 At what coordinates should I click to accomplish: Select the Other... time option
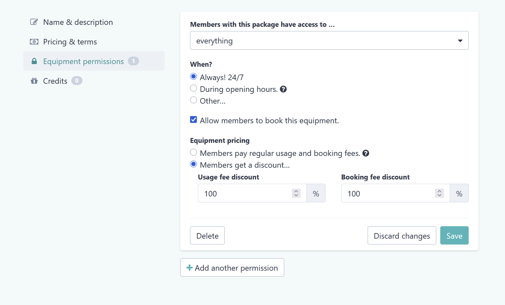point(194,100)
